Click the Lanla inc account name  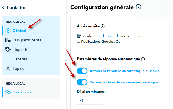17,8
